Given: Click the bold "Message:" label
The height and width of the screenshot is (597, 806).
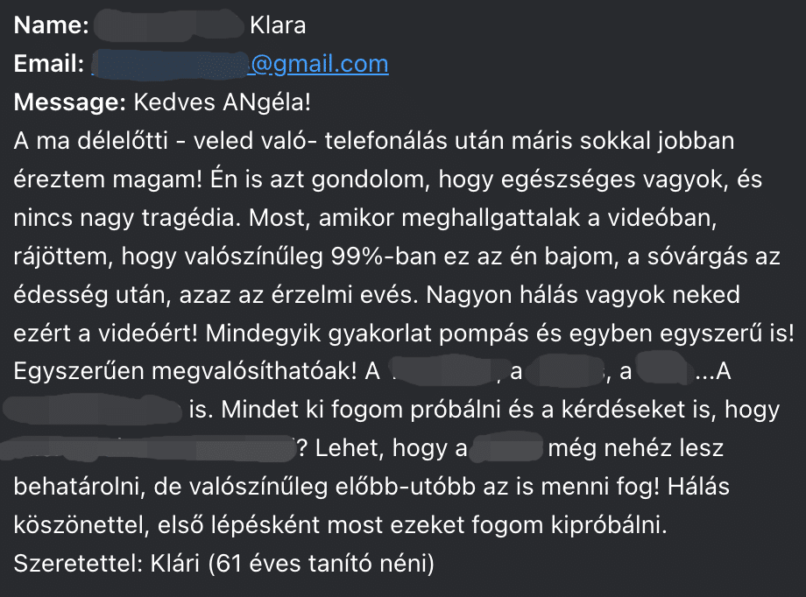Looking at the screenshot, I should 70,102.
